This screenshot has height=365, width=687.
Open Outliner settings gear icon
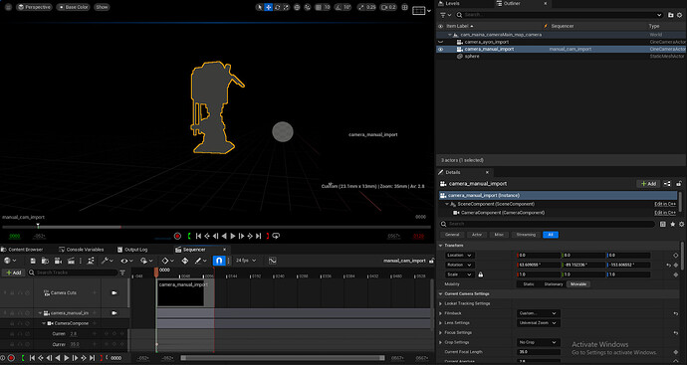tap(680, 15)
